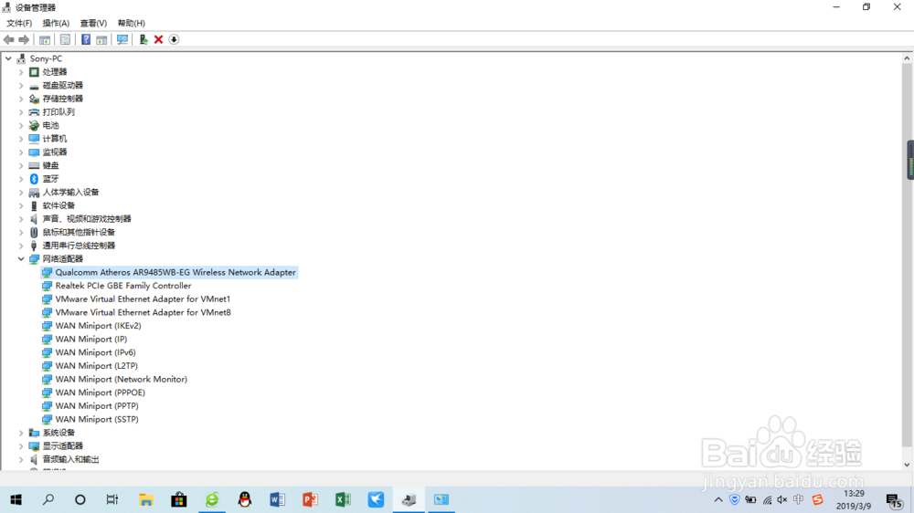Open Excel from the taskbar
The height and width of the screenshot is (513, 914).
click(343, 499)
